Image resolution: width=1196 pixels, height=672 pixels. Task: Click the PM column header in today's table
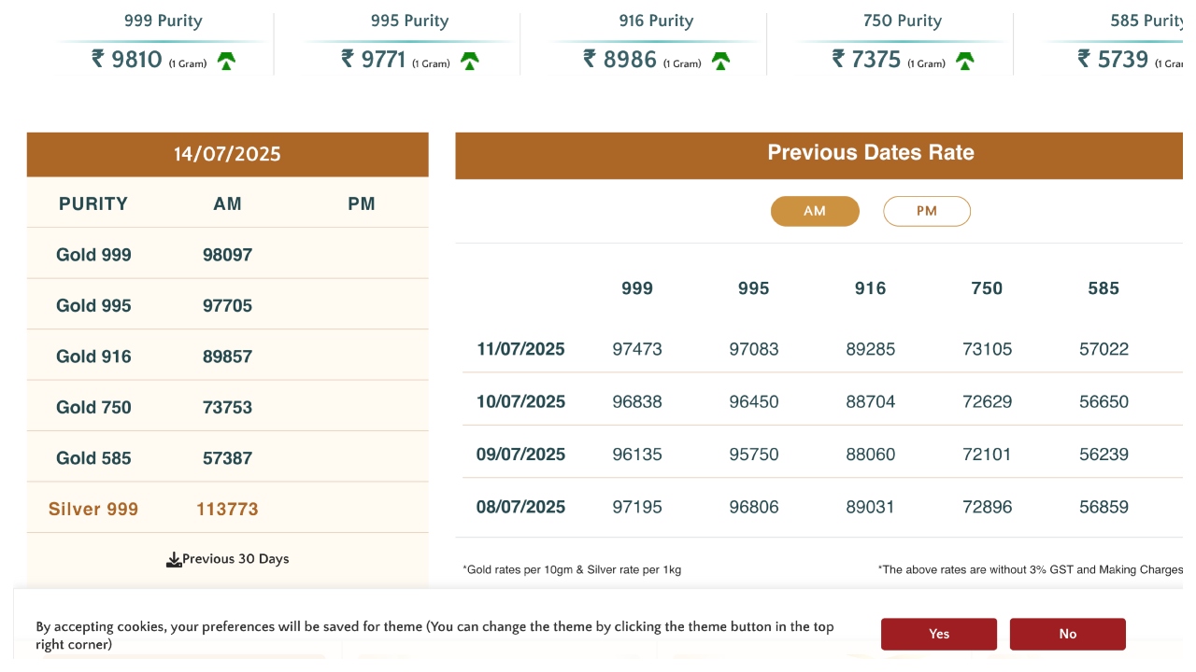362,203
